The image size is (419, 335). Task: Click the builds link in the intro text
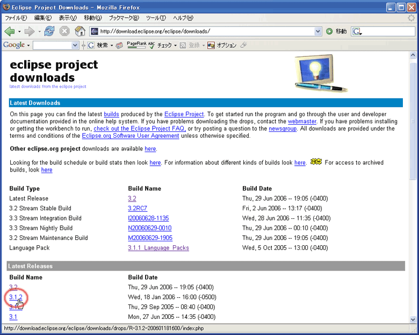tap(111, 114)
